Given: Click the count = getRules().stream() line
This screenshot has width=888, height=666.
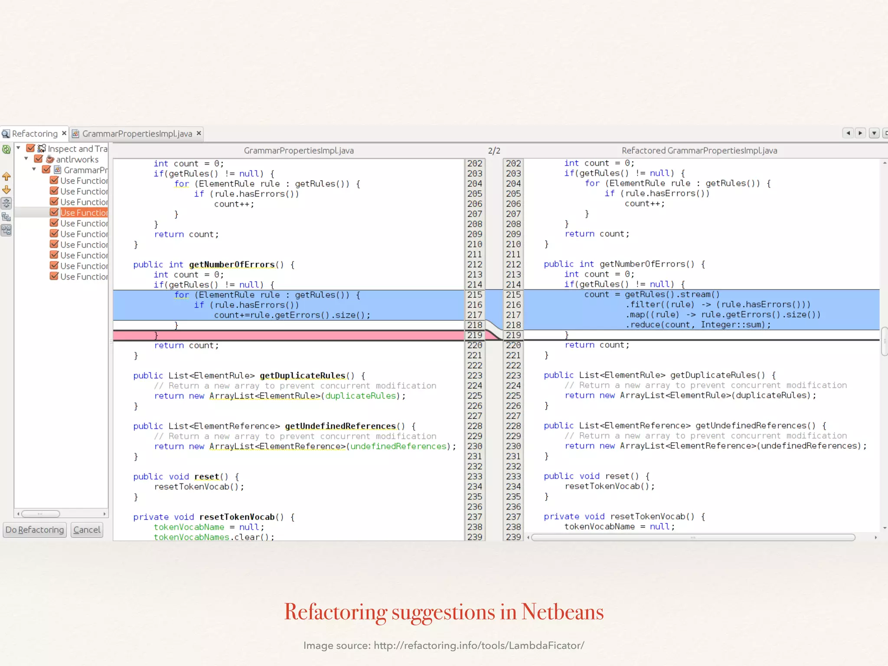Looking at the screenshot, I should [x=652, y=294].
